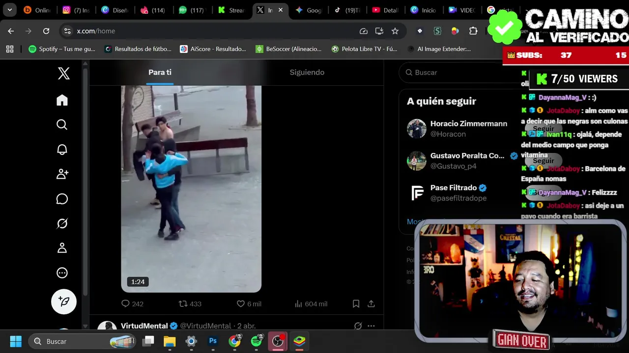Open Chat speech bubble icon in sidebar
This screenshot has height=353, width=629.
[x=62, y=199]
